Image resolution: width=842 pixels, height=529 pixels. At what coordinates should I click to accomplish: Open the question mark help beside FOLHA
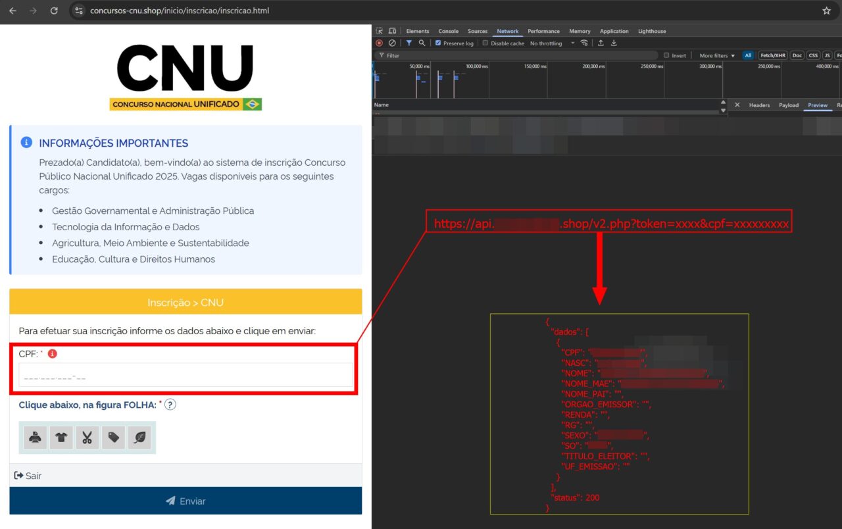[x=170, y=405]
